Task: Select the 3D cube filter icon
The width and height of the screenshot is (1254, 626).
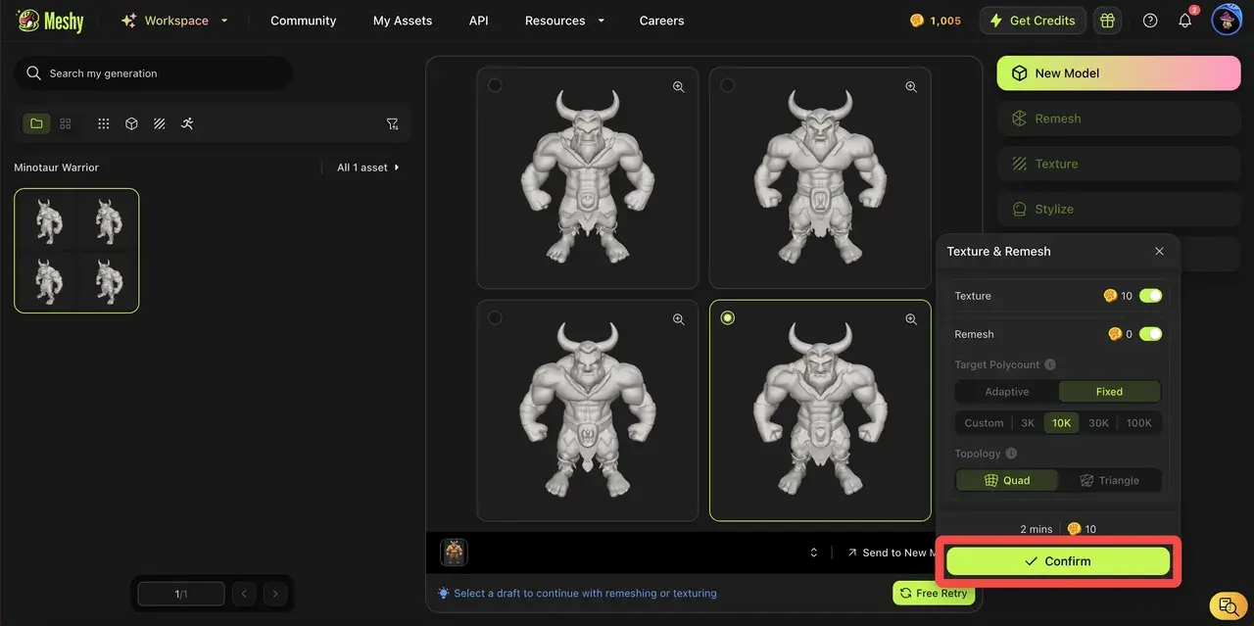Action: pos(131,123)
